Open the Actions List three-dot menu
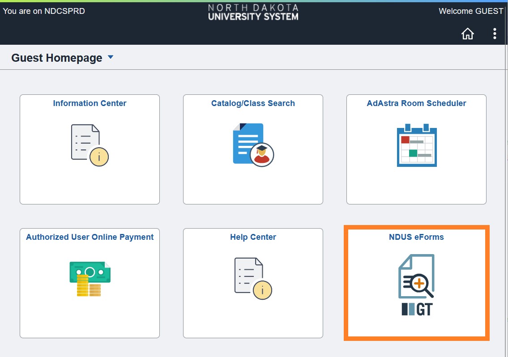 (x=495, y=33)
